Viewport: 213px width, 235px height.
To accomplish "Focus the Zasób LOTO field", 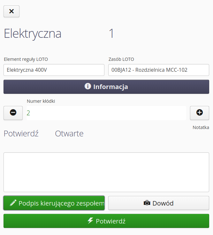I will pos(158,70).
